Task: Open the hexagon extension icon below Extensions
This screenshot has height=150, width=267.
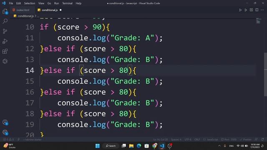Action: (x=5, y=61)
